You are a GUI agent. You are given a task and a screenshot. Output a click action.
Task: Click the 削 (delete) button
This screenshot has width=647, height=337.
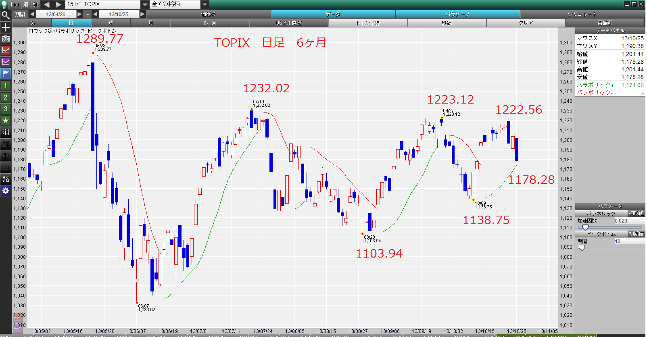click(x=35, y=4)
